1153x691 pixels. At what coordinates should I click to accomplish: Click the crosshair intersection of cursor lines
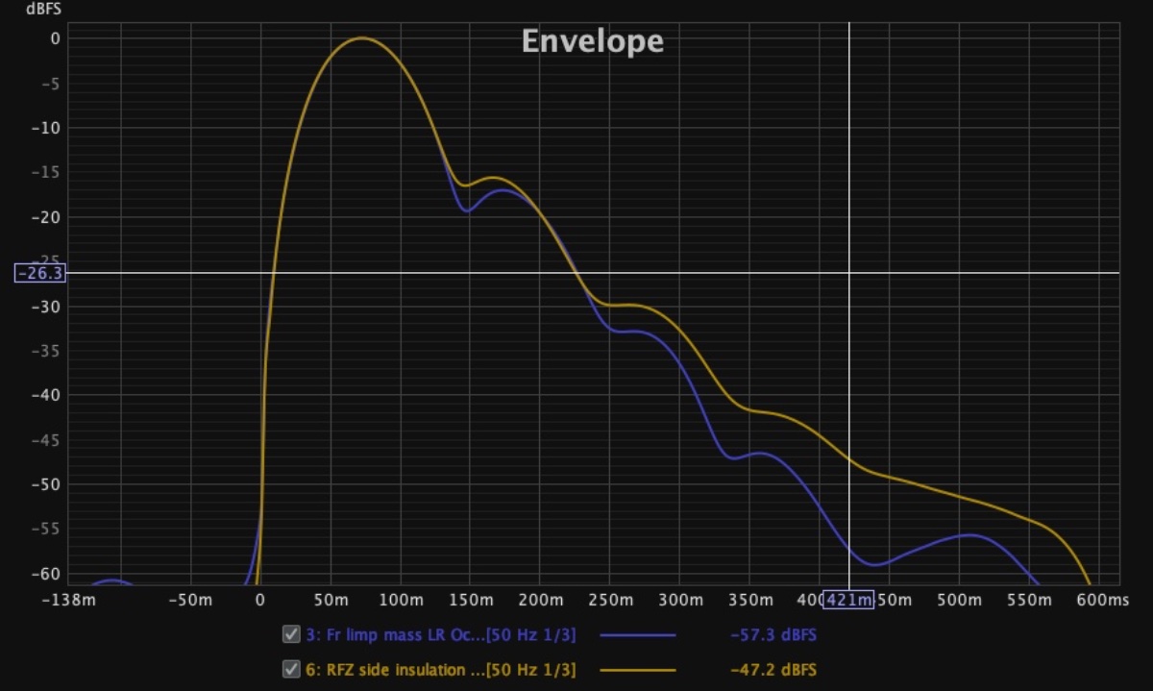click(x=848, y=273)
